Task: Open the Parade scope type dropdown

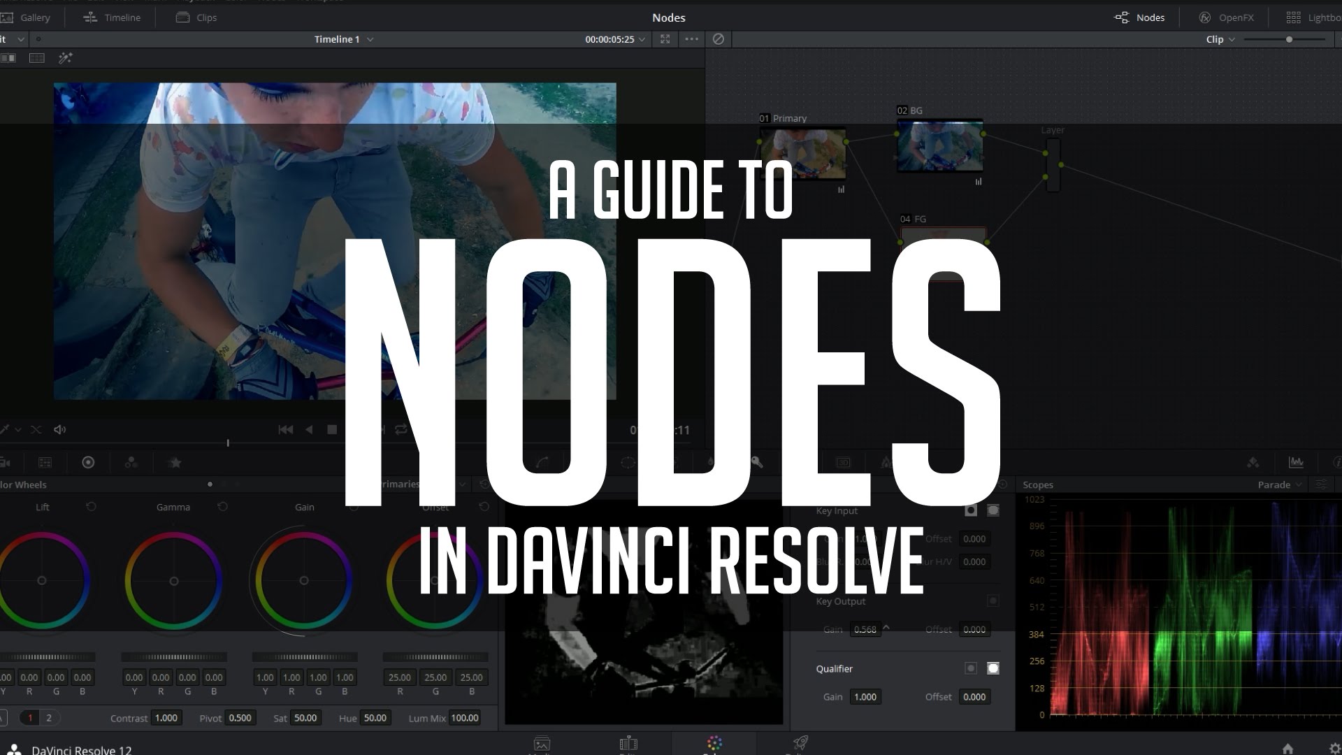Action: 1280,484
